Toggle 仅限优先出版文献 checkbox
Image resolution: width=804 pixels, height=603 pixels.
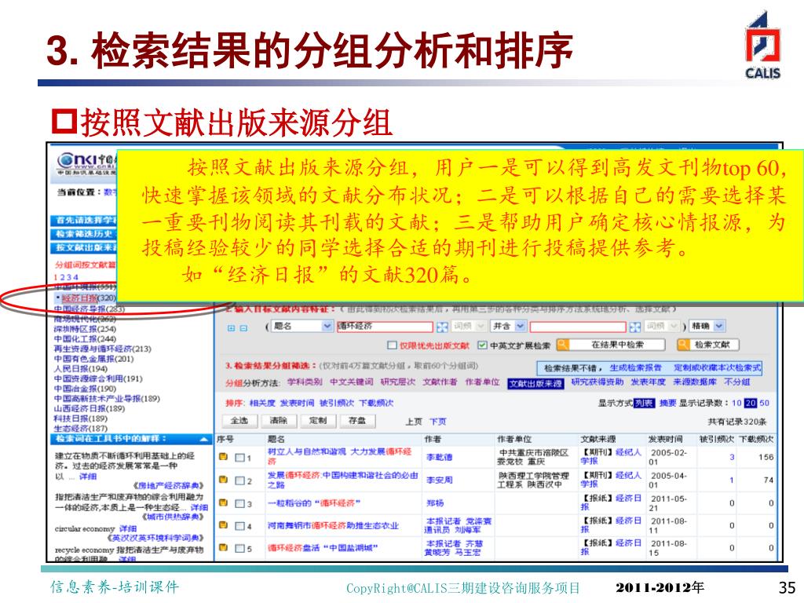point(393,345)
